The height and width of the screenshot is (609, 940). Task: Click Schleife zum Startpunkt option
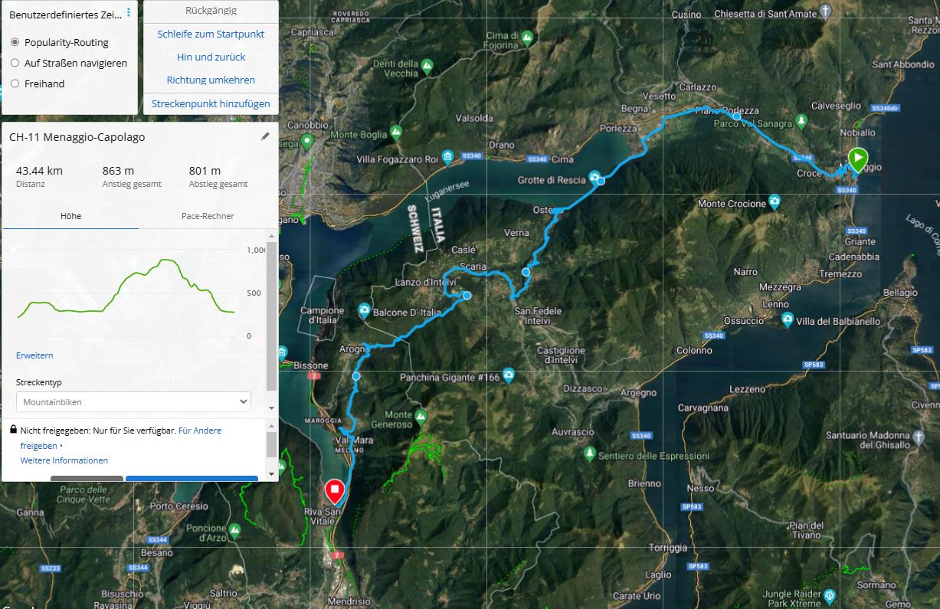[211, 34]
